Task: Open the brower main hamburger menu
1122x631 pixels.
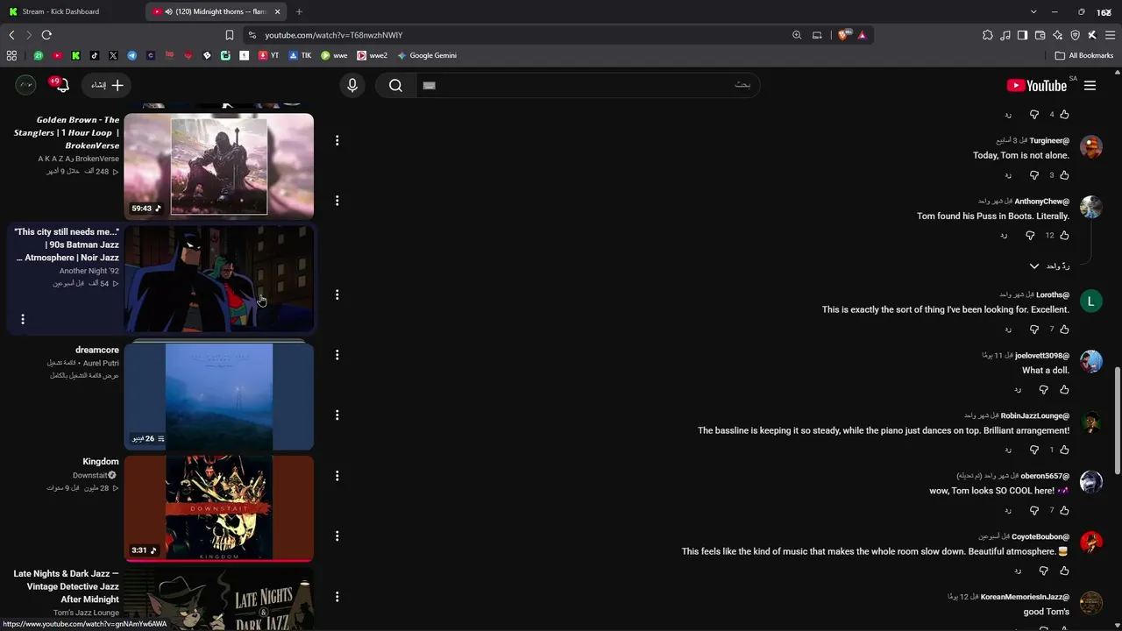Action: 1110,35
